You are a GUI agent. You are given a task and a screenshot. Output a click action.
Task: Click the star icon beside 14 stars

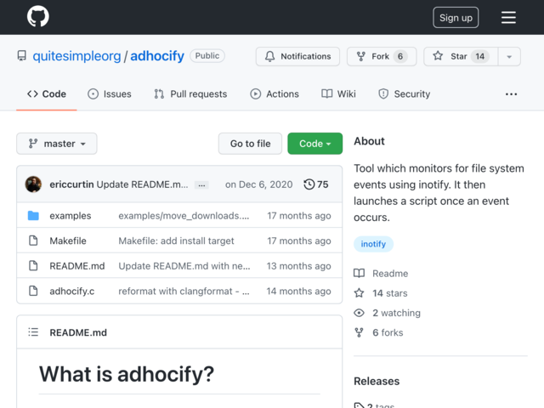point(359,292)
